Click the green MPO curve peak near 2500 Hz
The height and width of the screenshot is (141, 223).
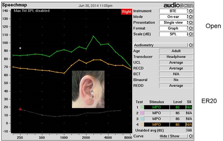[93, 36]
